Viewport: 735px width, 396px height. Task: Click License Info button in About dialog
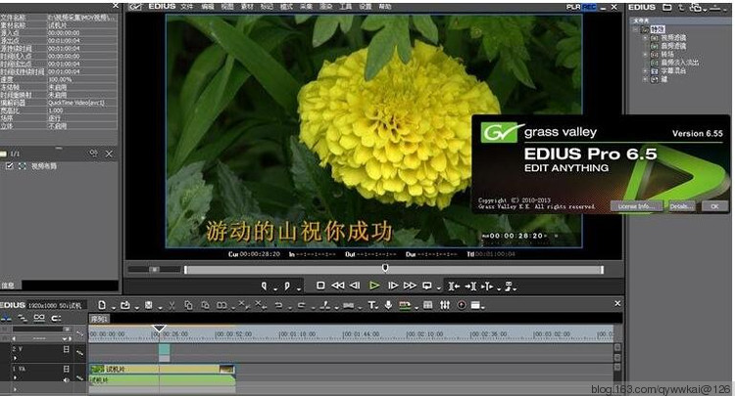tap(637, 206)
